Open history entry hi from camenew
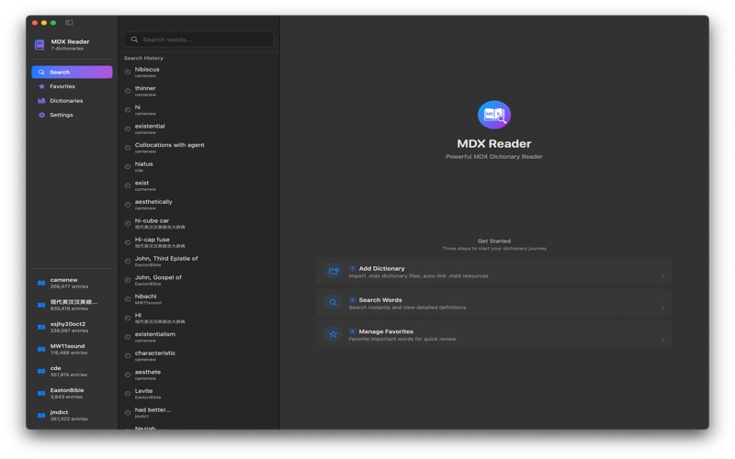Viewport: 735px width, 459px height. (x=198, y=109)
